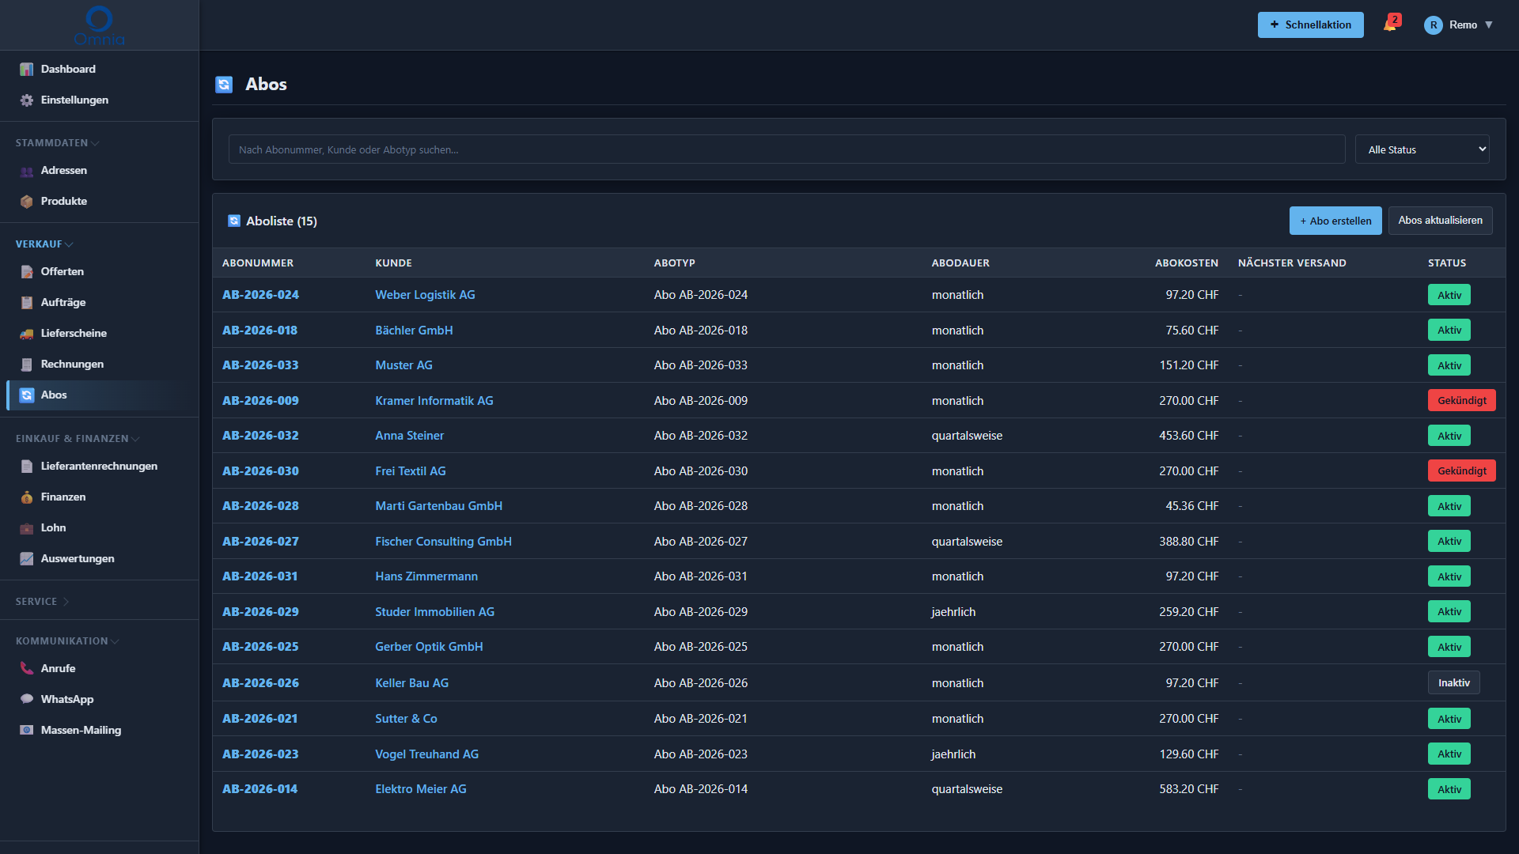Screen dimensions: 1519x854
Task: Click the ABODAUER column header
Action: pyautogui.click(x=960, y=263)
